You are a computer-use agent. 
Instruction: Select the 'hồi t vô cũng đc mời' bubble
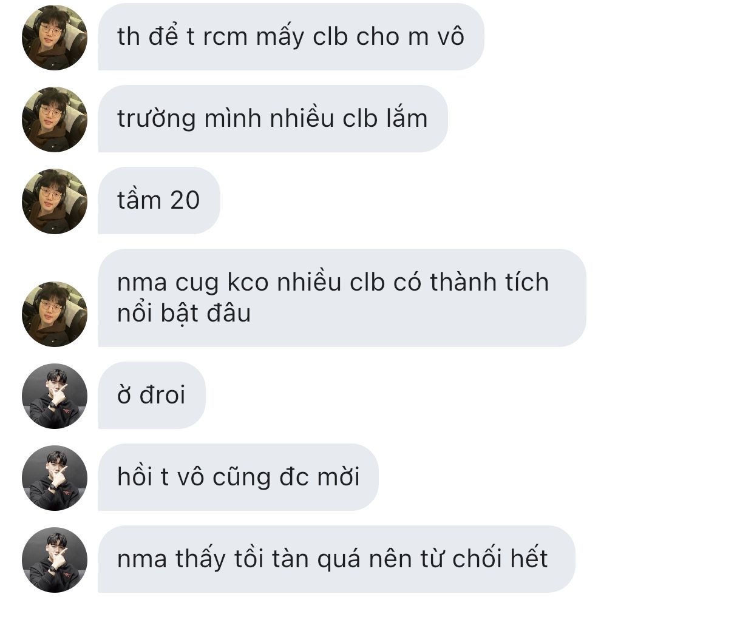pyautogui.click(x=239, y=477)
